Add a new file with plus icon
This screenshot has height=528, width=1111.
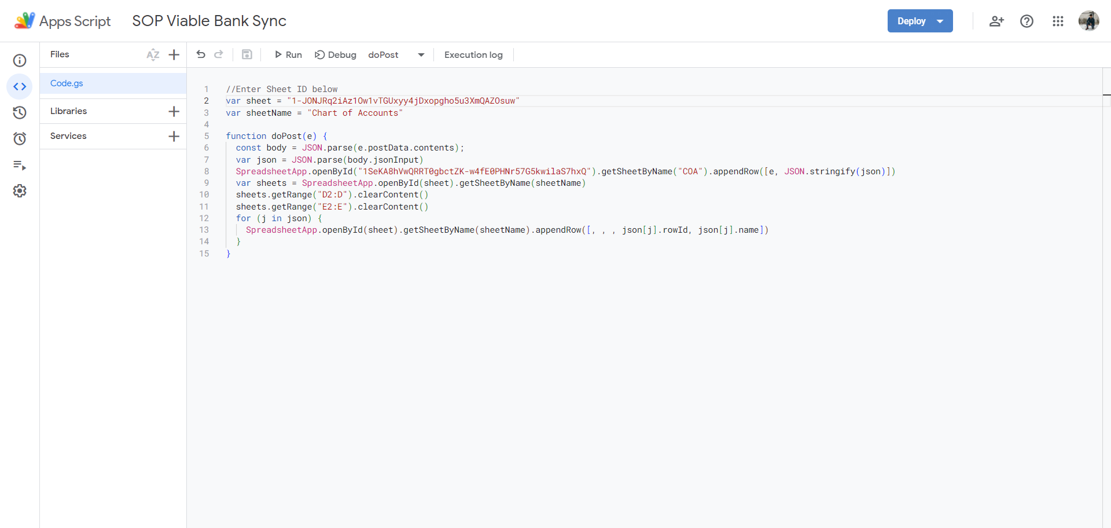[x=174, y=55]
